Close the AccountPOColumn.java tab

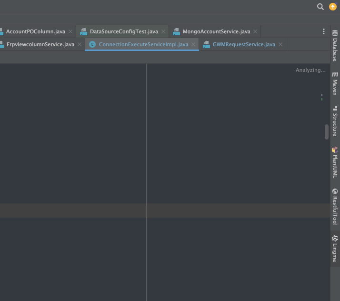pyautogui.click(x=70, y=31)
